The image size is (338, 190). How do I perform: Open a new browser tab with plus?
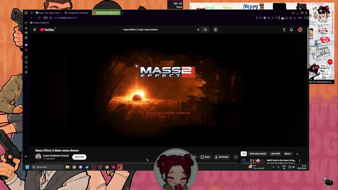[x=122, y=13]
